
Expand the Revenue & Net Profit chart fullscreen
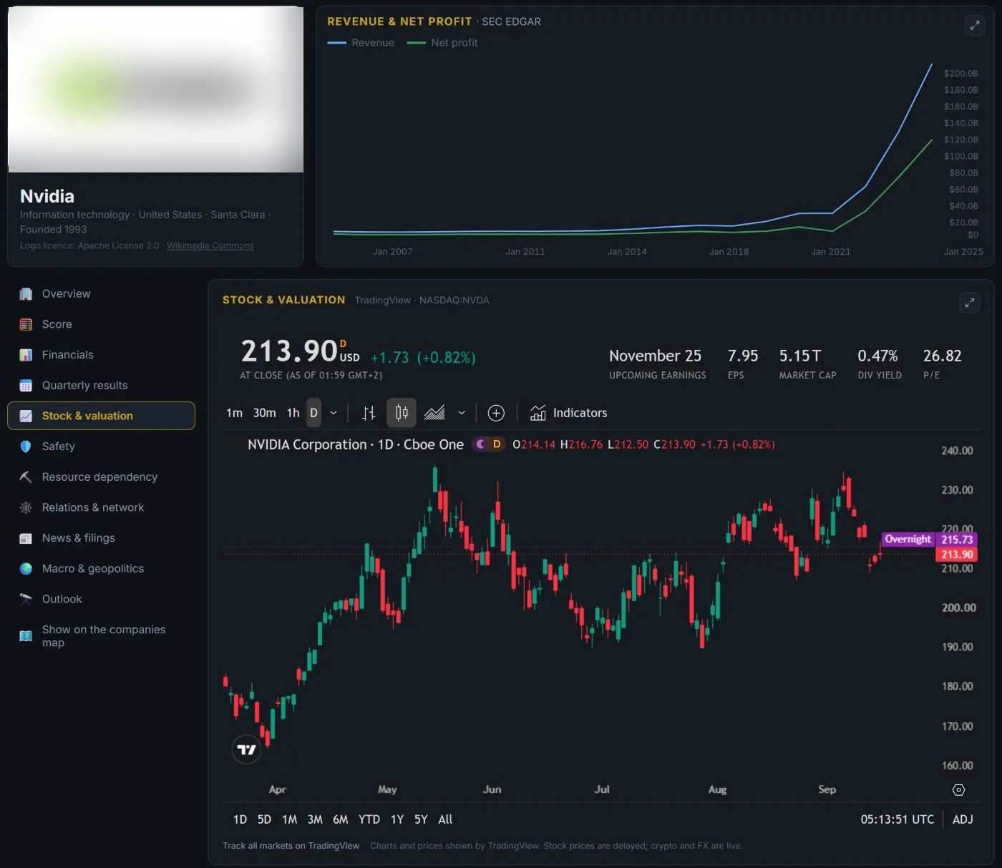(x=974, y=25)
